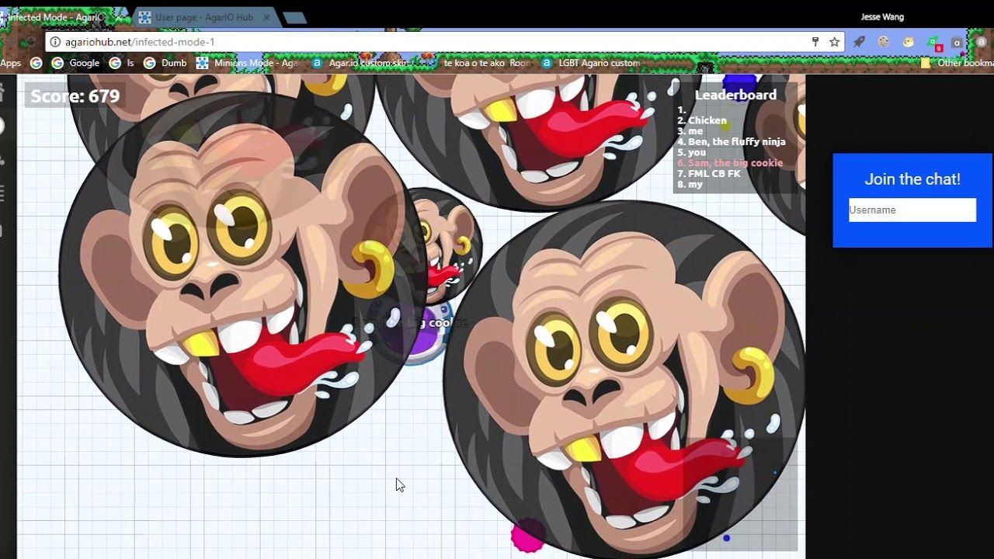Click the yellow face extension icon
The width and height of the screenshot is (994, 559).
click(x=909, y=42)
